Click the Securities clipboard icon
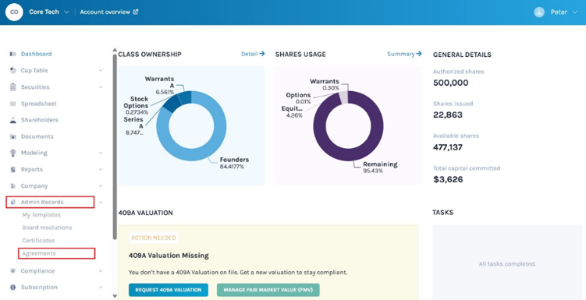The image size is (586, 300). [x=13, y=87]
